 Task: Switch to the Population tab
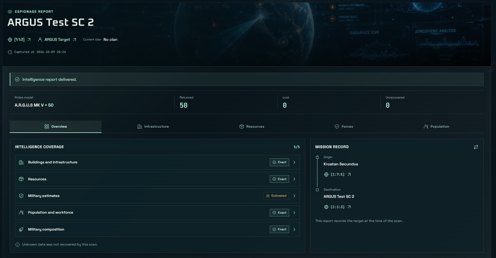[436, 127]
